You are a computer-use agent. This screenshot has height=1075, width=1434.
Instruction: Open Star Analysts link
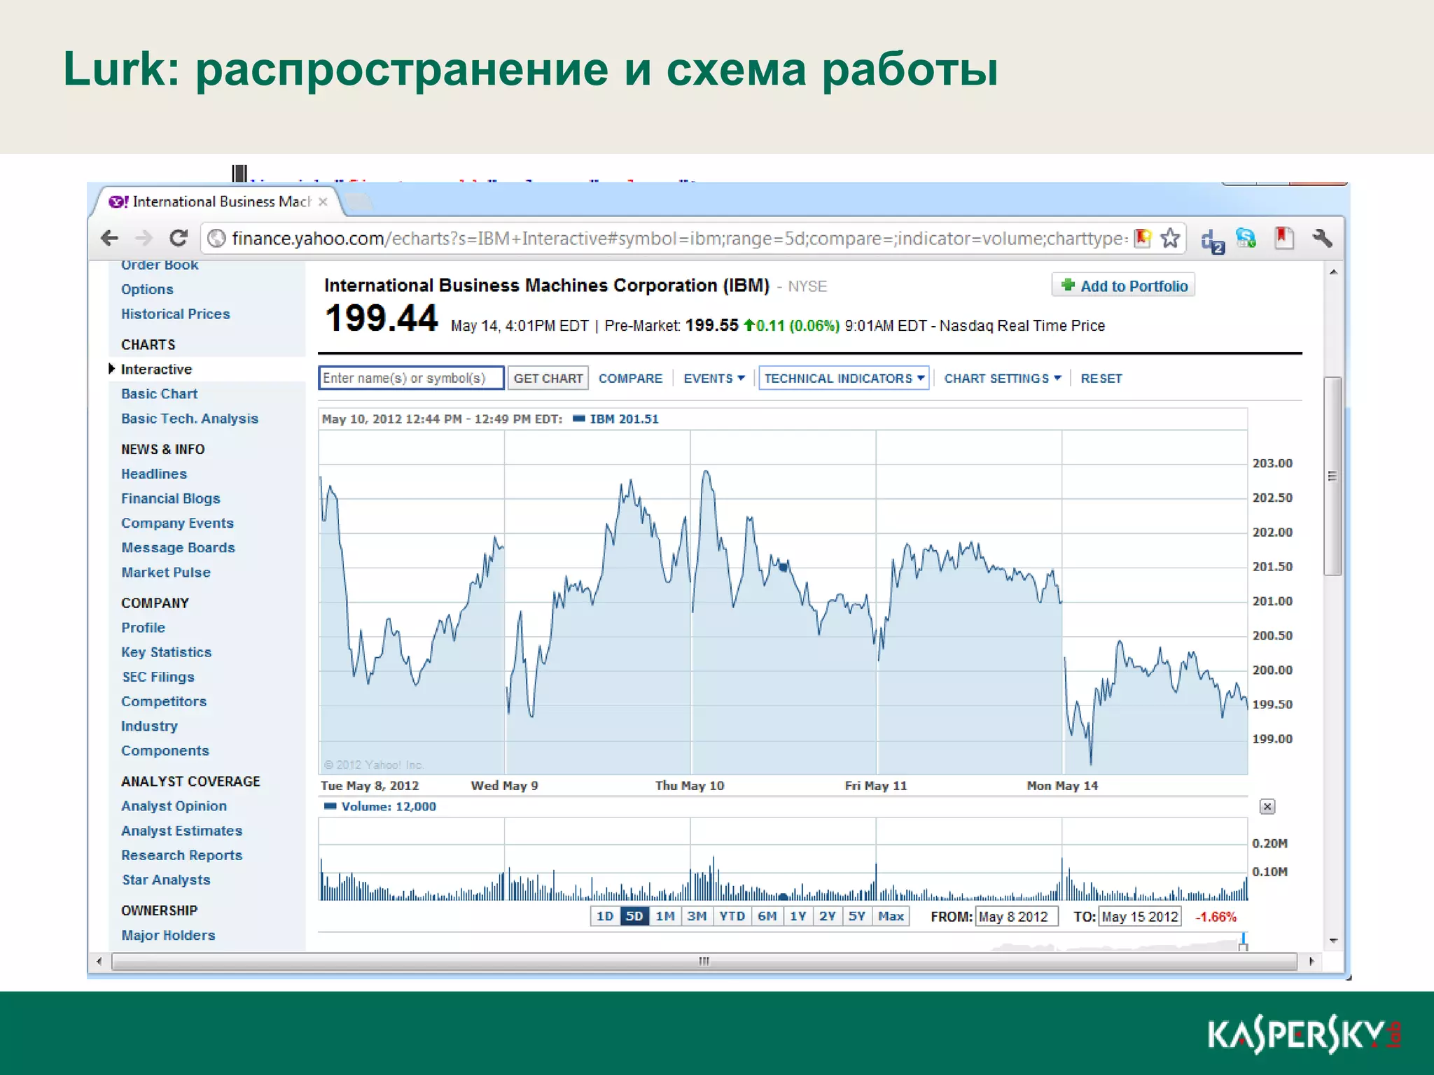coord(166,880)
